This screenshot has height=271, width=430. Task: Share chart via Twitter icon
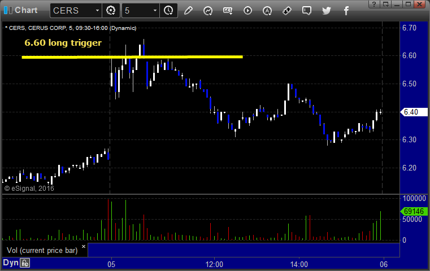327,11
